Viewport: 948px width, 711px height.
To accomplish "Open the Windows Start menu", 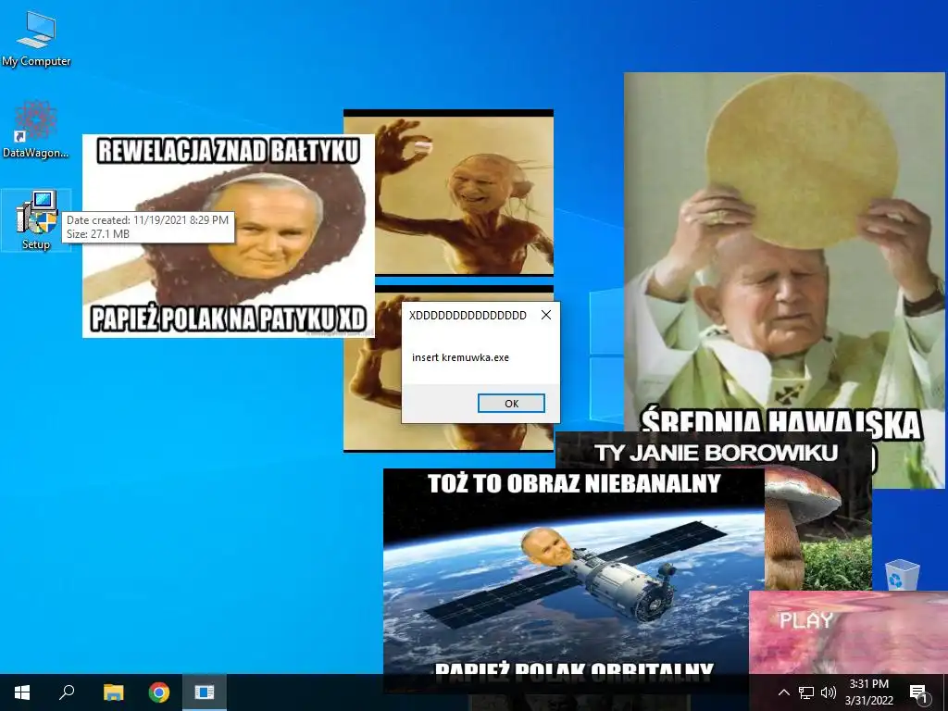I will (x=22, y=692).
